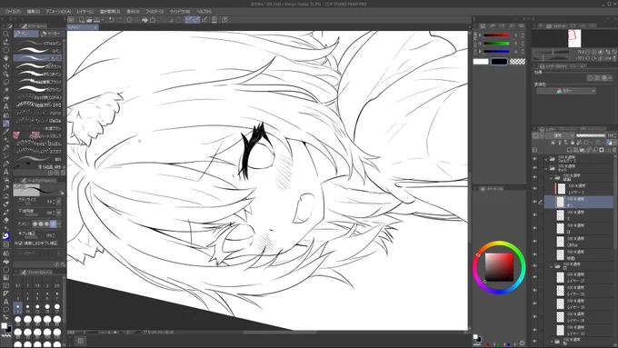Select the Lasso selection tool

(6, 83)
